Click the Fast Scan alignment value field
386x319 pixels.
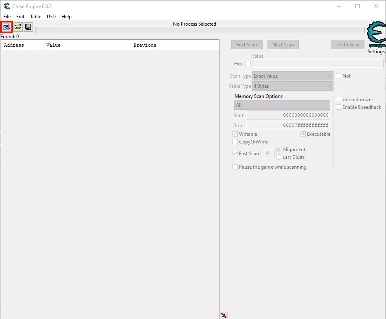click(268, 153)
